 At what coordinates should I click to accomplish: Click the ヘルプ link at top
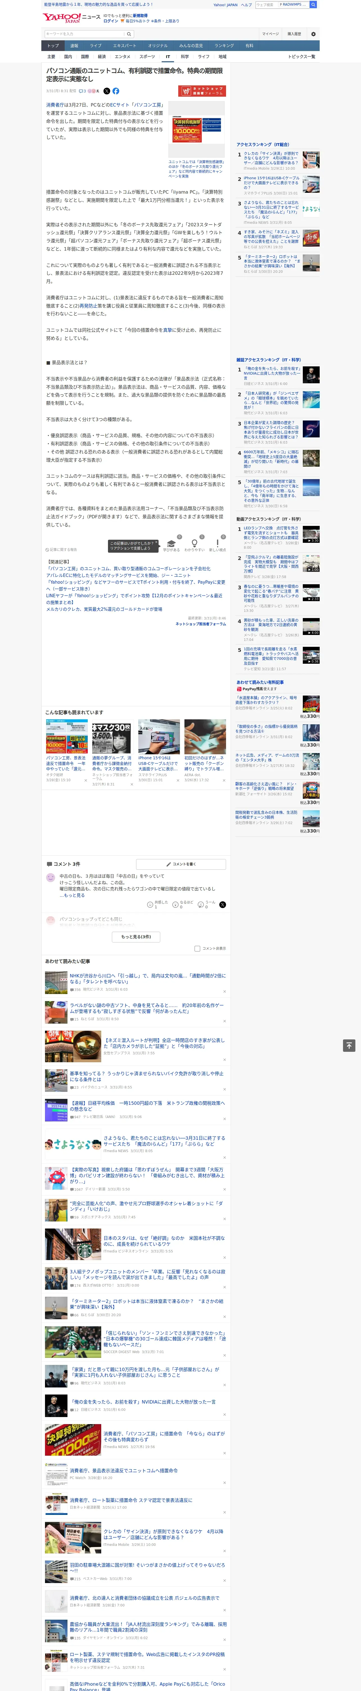coord(246,5)
